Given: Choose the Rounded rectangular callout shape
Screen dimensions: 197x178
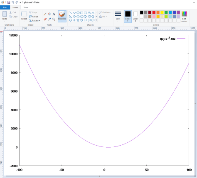Looking at the screenshot, I should coord(86,20).
